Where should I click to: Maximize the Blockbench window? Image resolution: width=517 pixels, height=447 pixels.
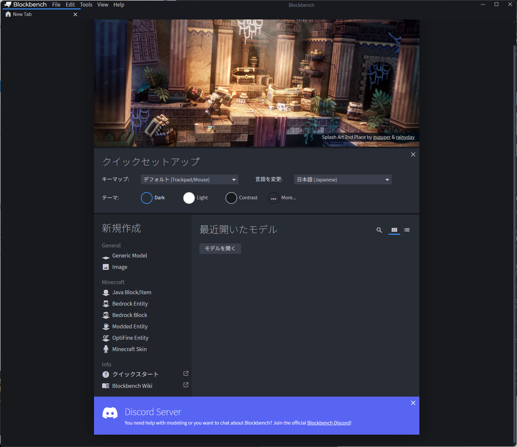497,4
